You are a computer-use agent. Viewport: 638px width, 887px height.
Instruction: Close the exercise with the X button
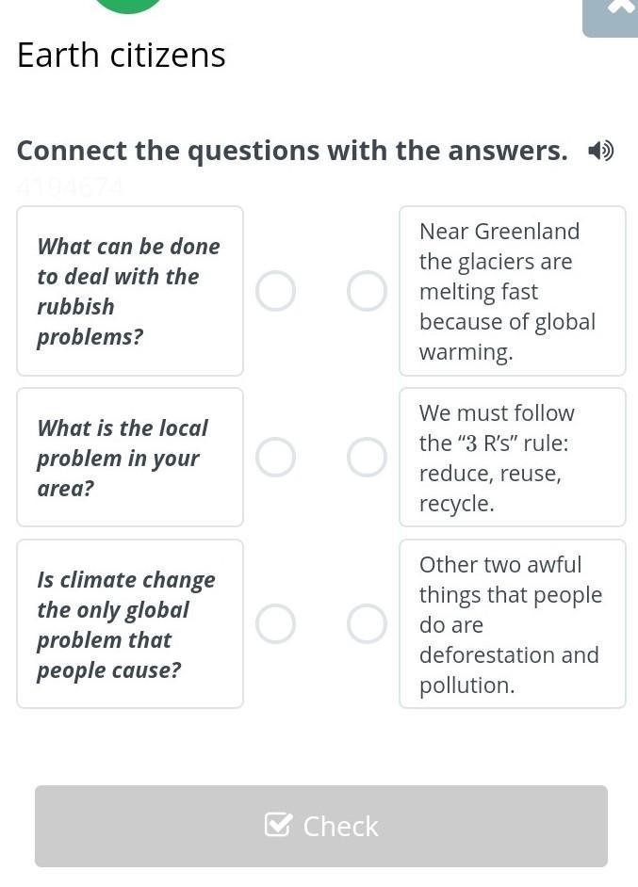point(619,8)
